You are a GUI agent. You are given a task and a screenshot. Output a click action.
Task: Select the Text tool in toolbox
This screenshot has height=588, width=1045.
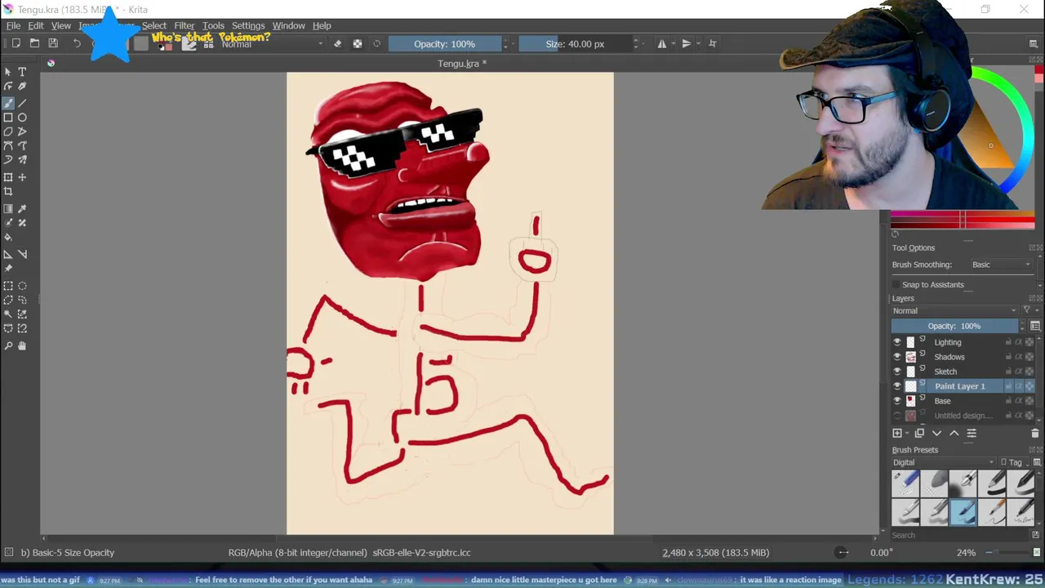pyautogui.click(x=22, y=72)
